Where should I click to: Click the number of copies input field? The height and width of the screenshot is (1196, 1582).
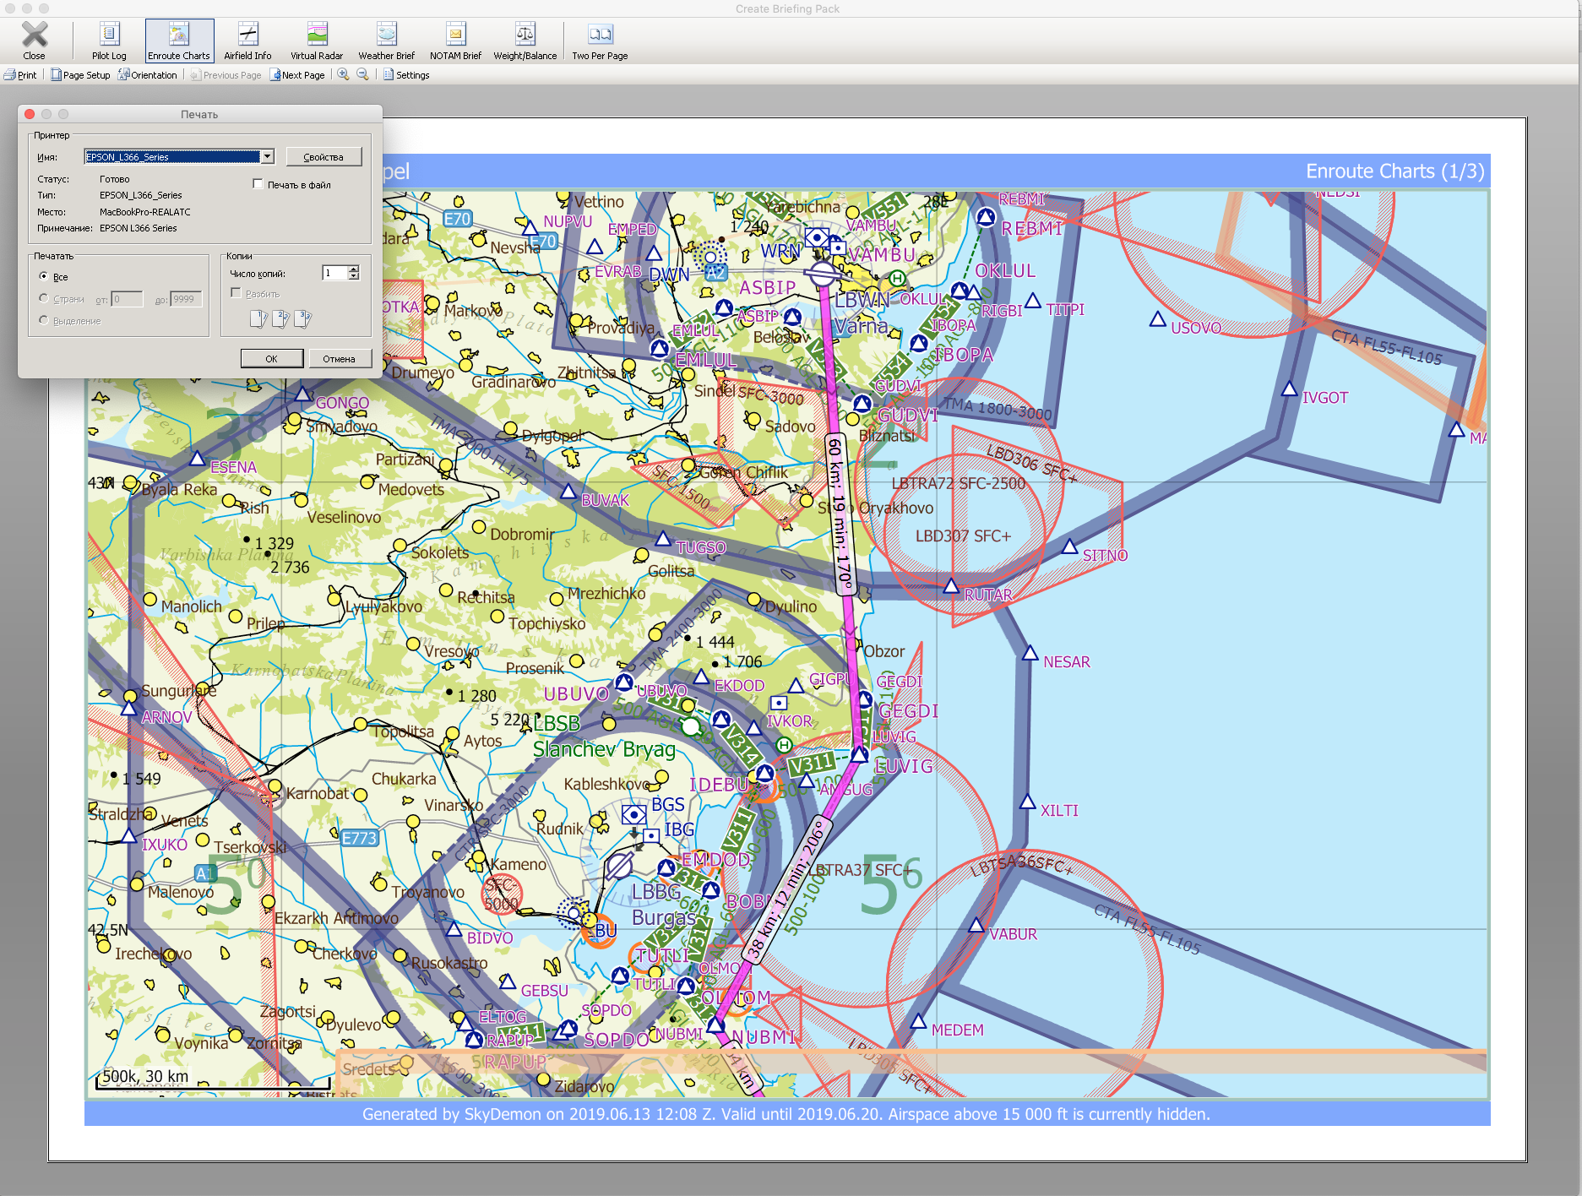[334, 273]
